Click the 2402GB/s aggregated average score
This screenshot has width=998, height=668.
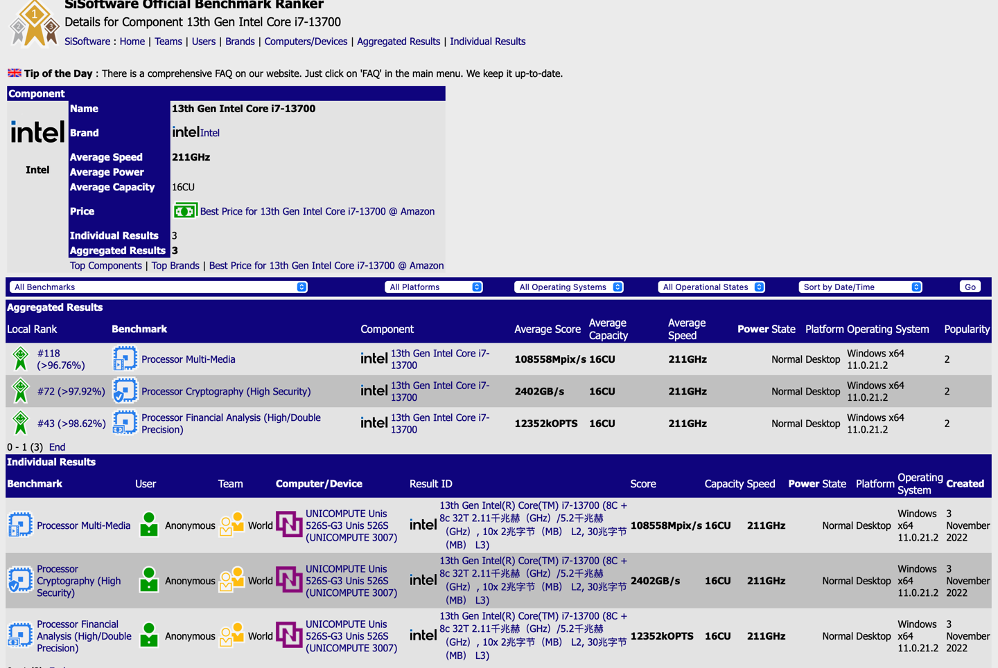point(539,391)
